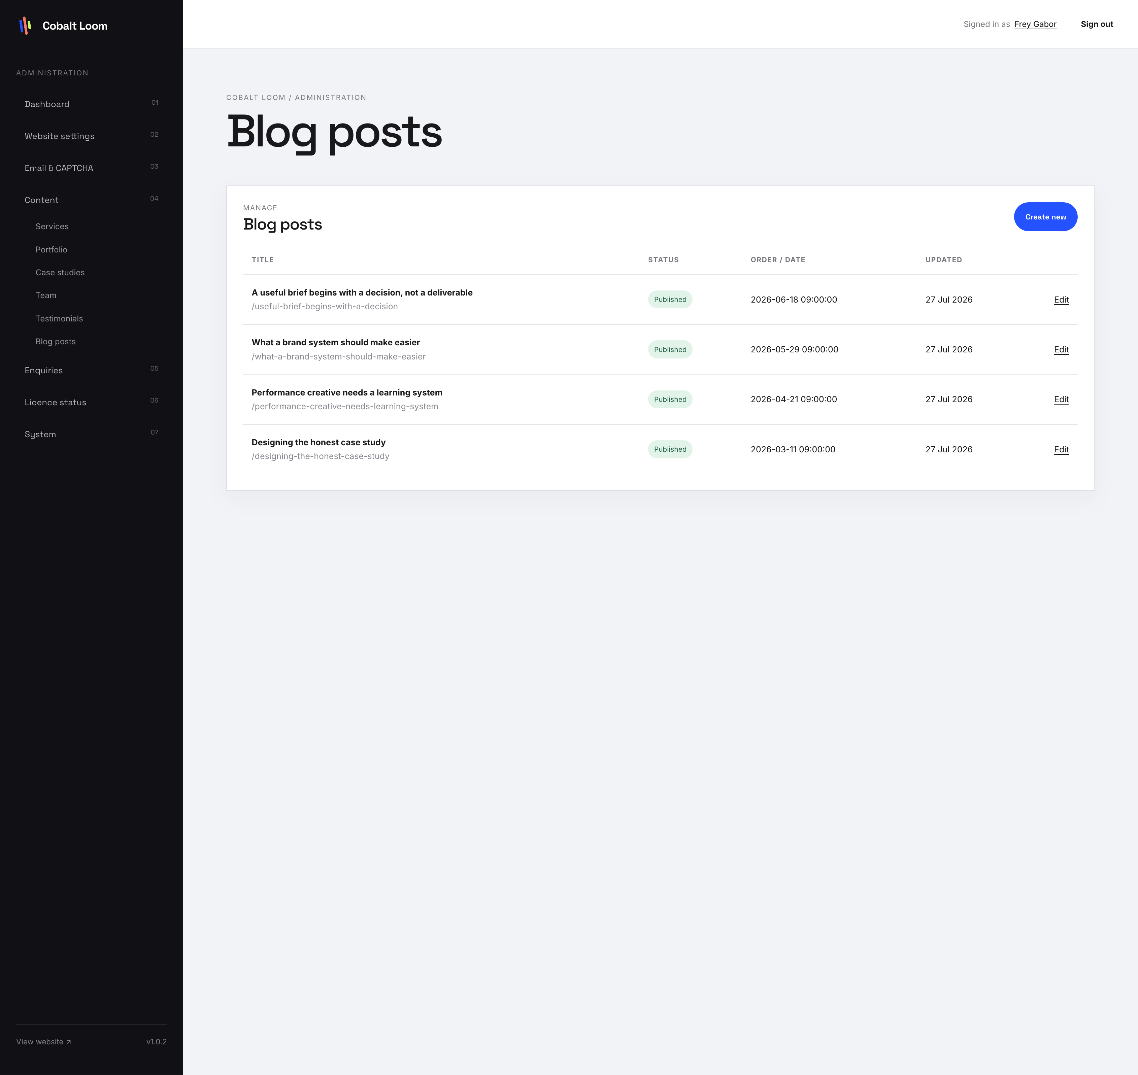Open Case studies in sidebar

60,272
